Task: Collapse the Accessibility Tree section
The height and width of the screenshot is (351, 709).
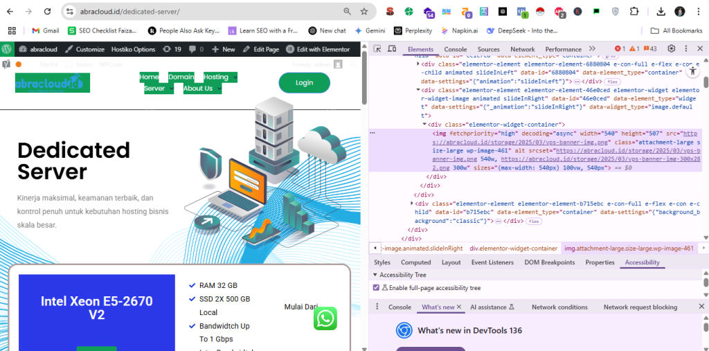Action: tap(375, 275)
